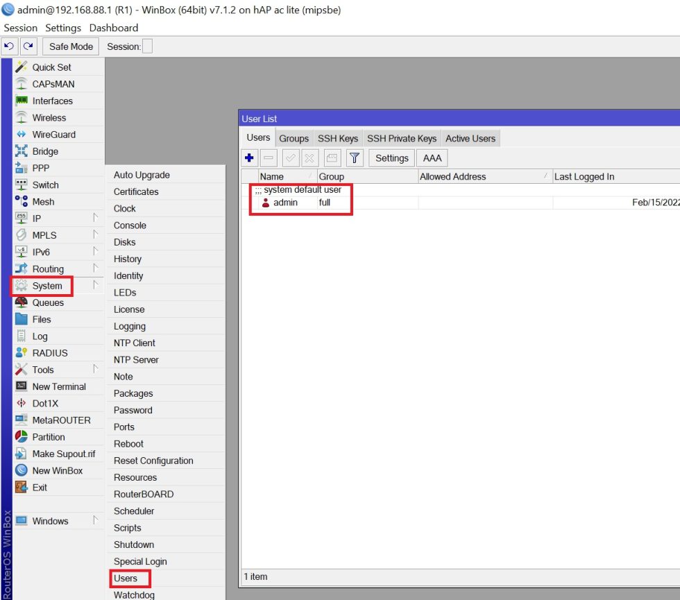Add a new user with the plus icon
Image resolution: width=680 pixels, height=600 pixels.
tap(249, 158)
